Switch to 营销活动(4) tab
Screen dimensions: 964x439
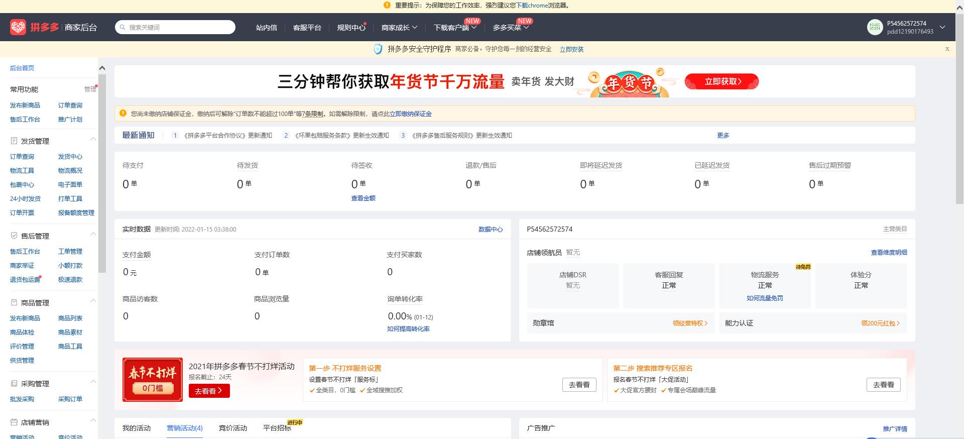click(185, 428)
